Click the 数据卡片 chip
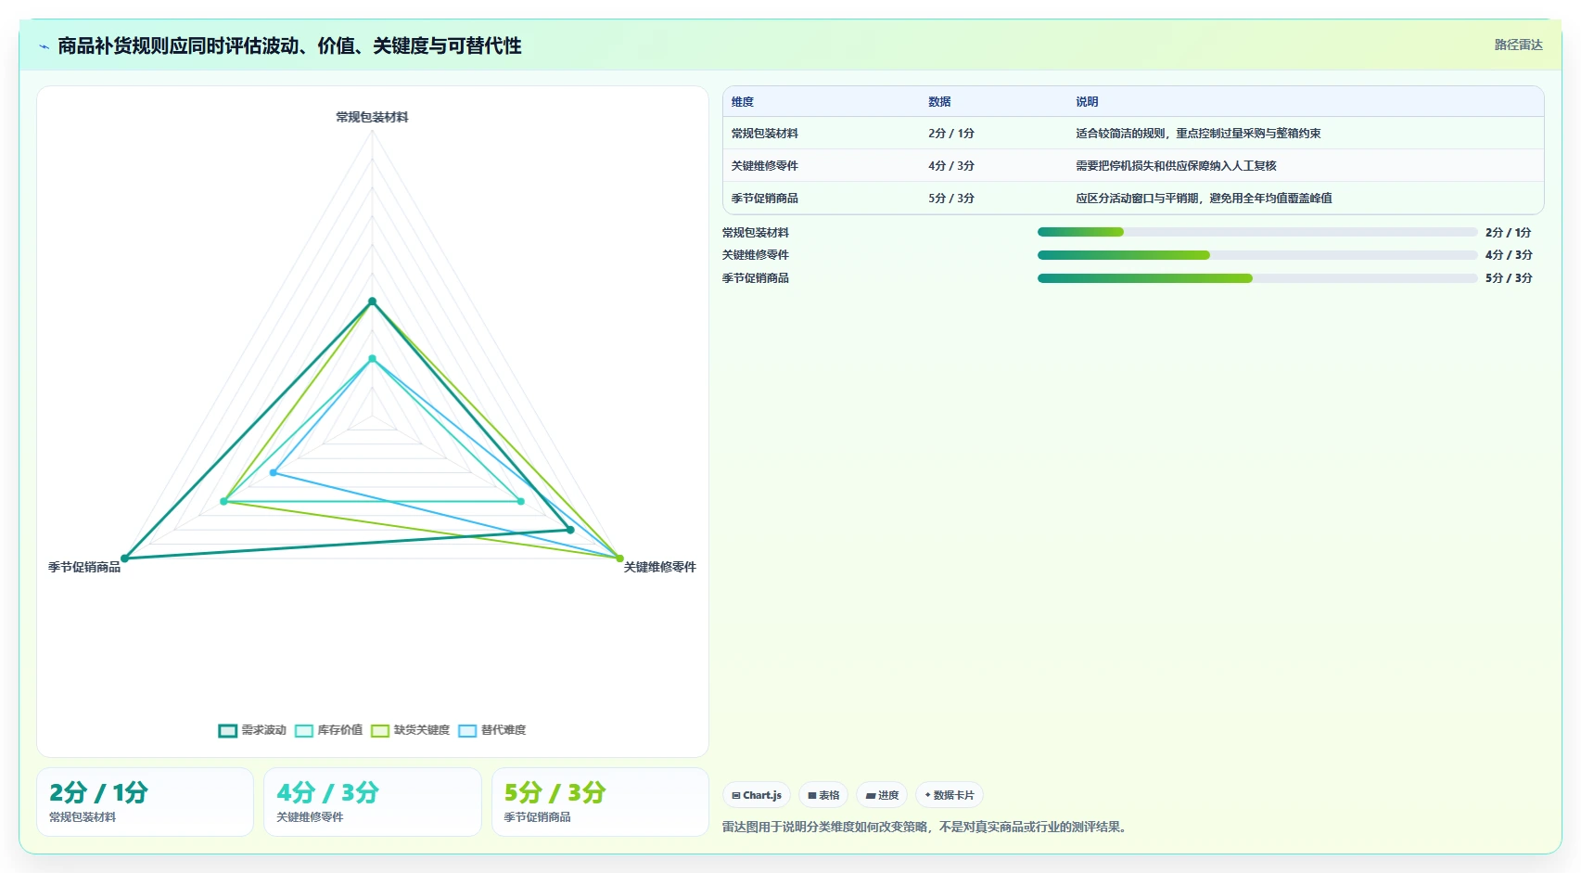Viewport: 1581px width, 873px height. click(x=950, y=795)
